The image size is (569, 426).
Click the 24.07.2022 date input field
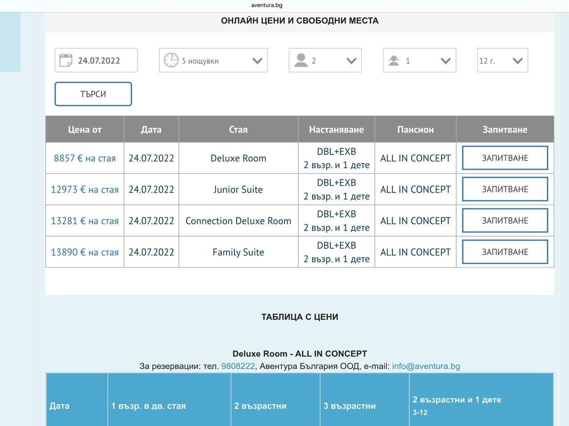click(x=99, y=61)
